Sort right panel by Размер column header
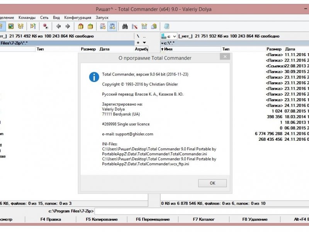This screenshot has height=232, width=309. pos(274,49)
